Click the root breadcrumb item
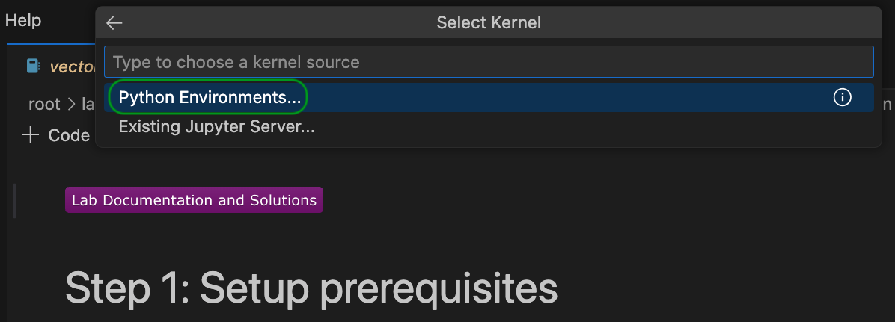The height and width of the screenshot is (322, 895). 43,104
